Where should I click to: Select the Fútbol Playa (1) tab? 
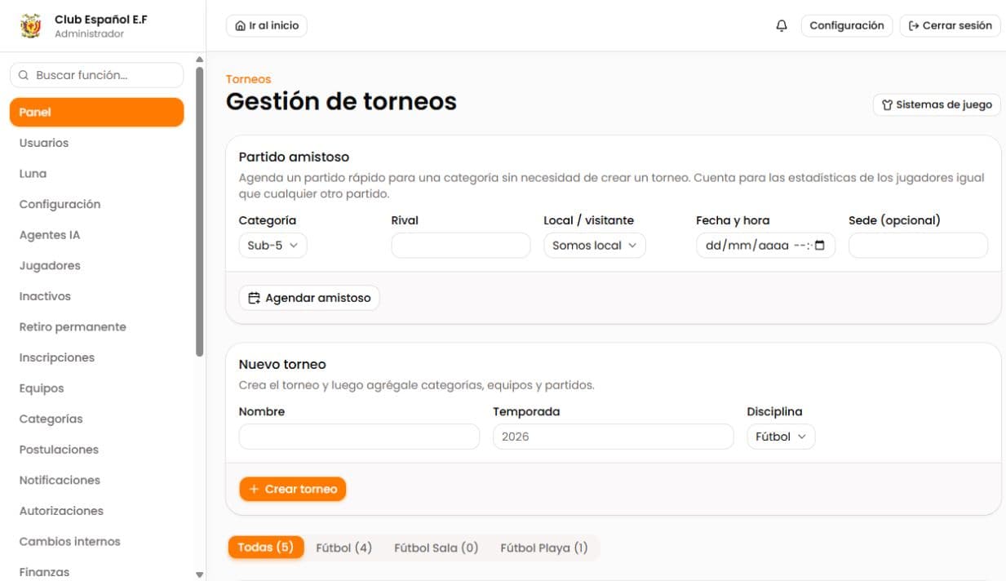pos(543,548)
